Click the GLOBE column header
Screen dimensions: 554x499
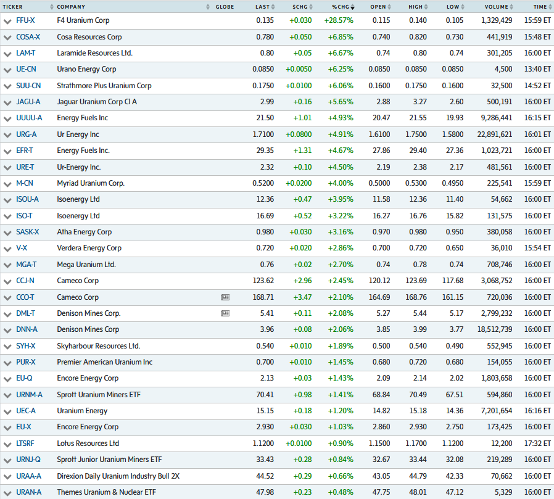point(225,7)
